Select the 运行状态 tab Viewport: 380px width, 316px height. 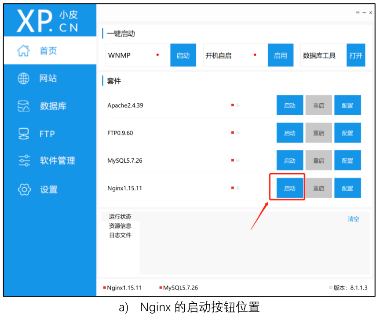point(120,217)
